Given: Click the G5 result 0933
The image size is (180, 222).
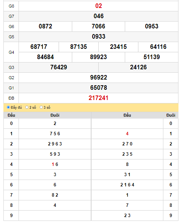Looking at the screenshot, I should point(98,36).
